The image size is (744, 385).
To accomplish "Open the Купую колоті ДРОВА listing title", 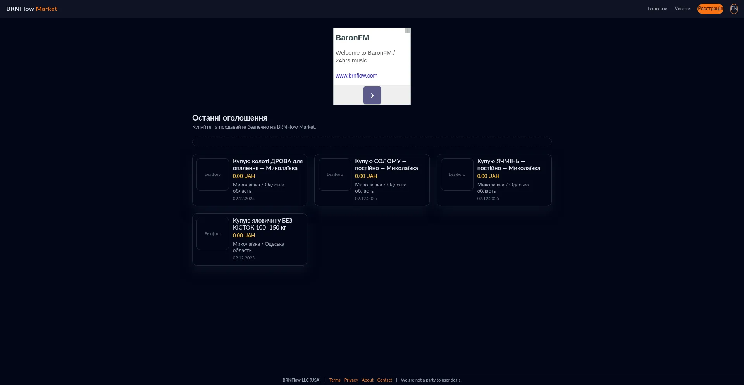I will tap(267, 165).
